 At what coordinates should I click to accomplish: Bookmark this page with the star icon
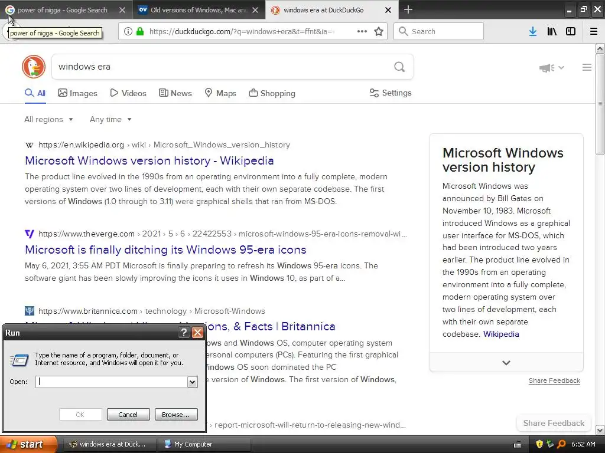pyautogui.click(x=379, y=32)
